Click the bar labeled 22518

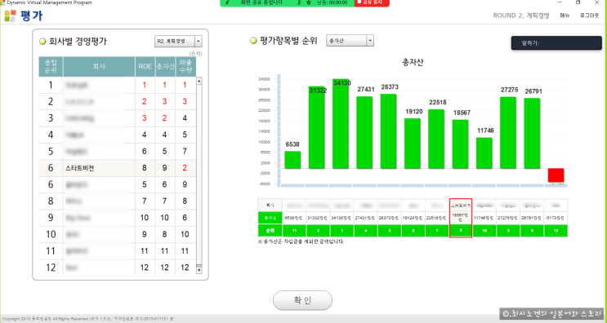coord(436,139)
